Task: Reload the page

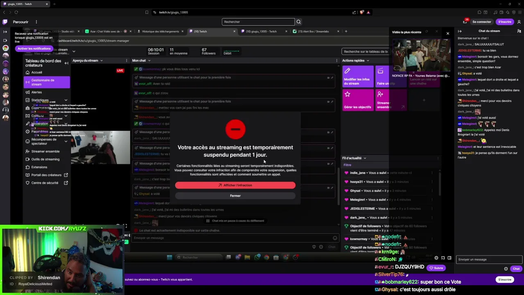Action: (x=16, y=12)
